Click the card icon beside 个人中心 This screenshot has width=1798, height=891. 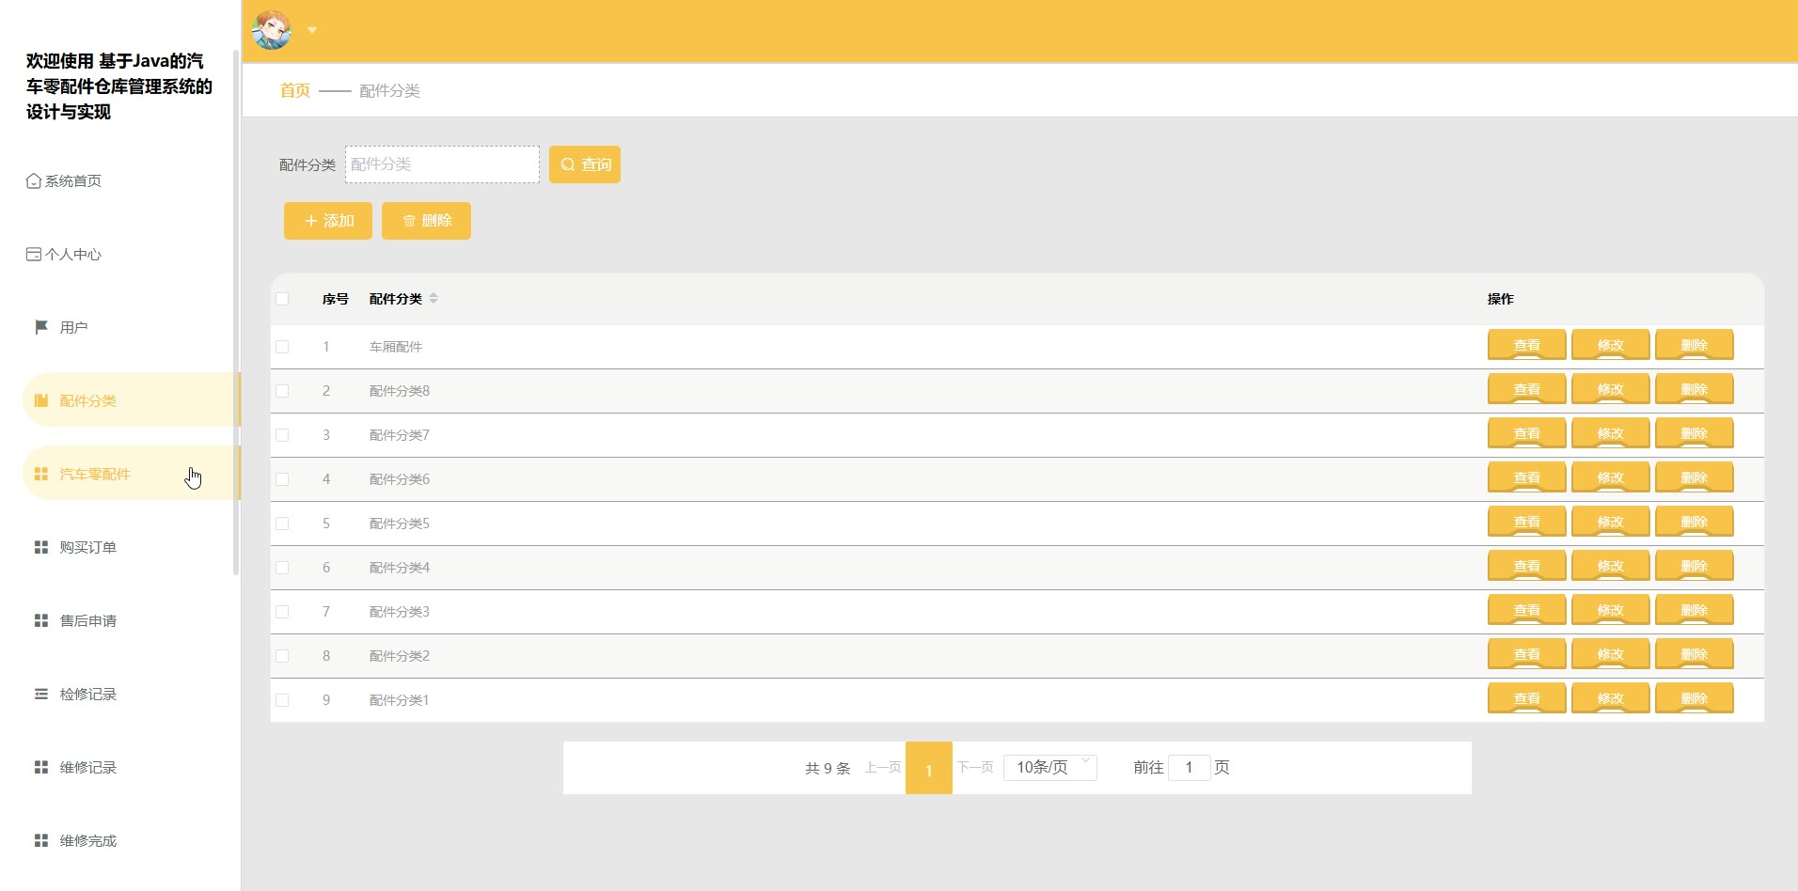coord(34,254)
